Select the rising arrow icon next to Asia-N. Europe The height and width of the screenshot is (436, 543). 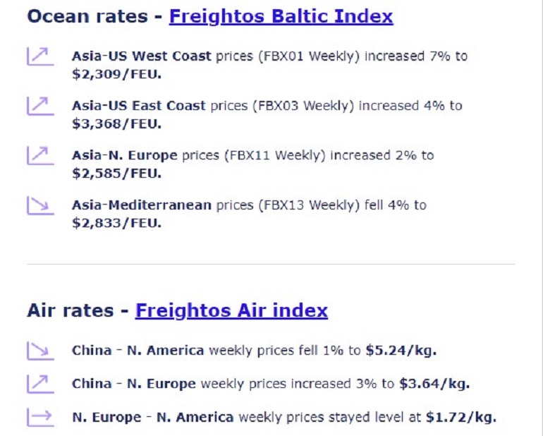[x=40, y=156]
